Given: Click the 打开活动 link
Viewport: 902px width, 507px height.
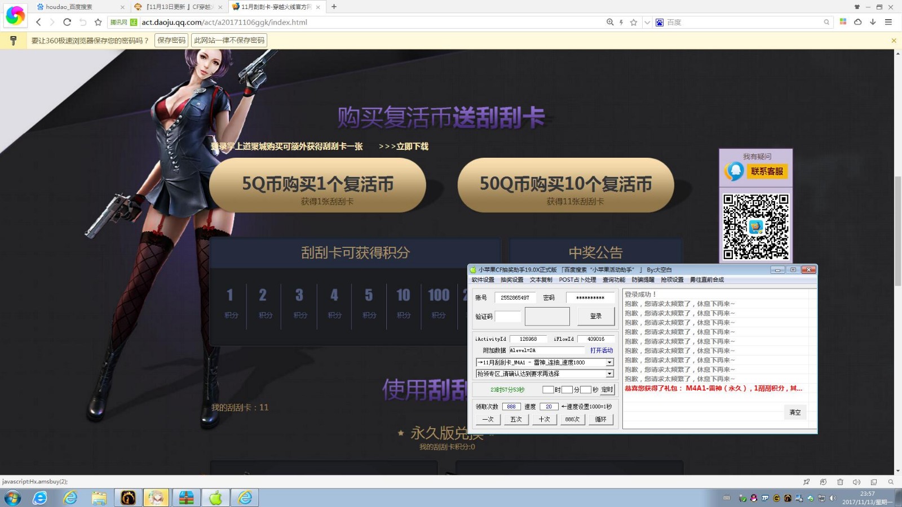Looking at the screenshot, I should pyautogui.click(x=602, y=350).
